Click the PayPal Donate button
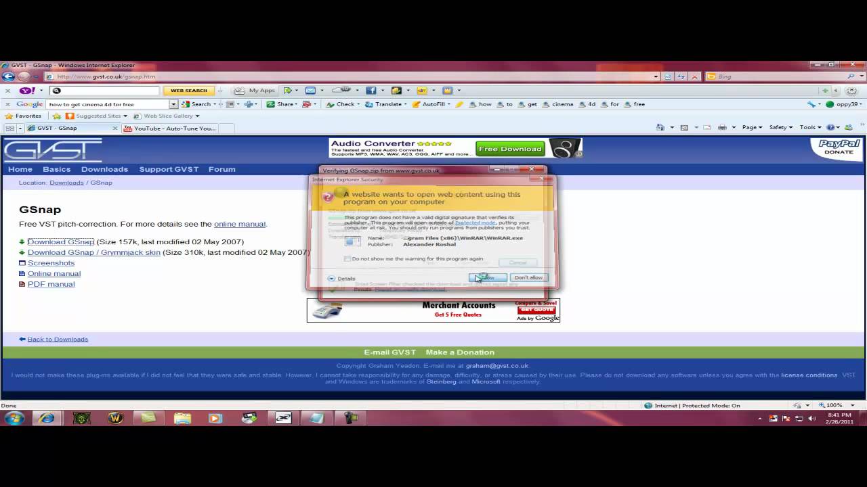The width and height of the screenshot is (867, 487). click(x=839, y=147)
